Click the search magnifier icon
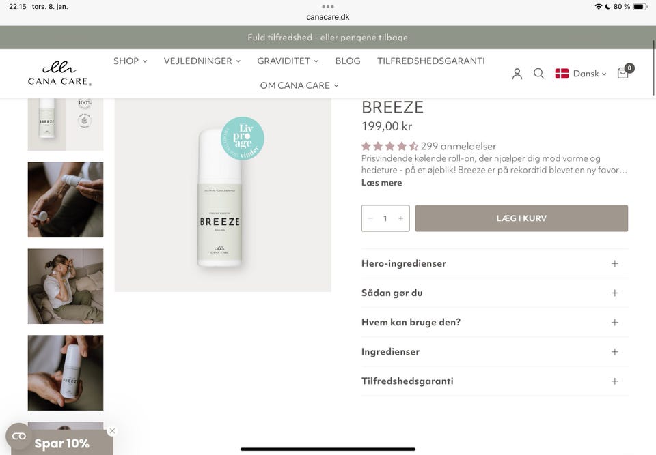The image size is (656, 455). (x=538, y=74)
